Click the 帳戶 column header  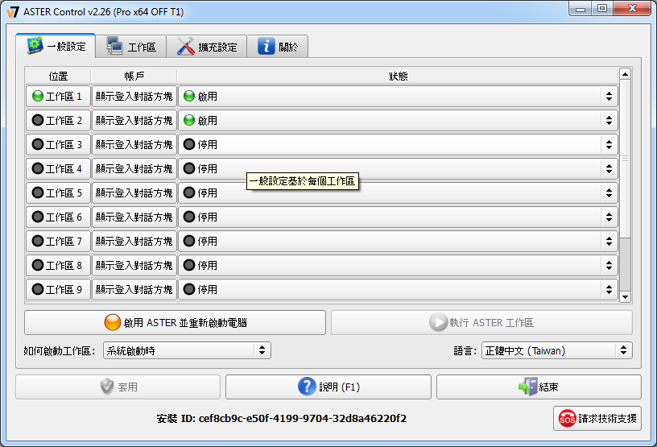pyautogui.click(x=134, y=76)
